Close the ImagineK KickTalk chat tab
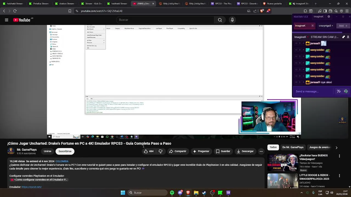This screenshot has height=197, width=351. click(x=312, y=26)
